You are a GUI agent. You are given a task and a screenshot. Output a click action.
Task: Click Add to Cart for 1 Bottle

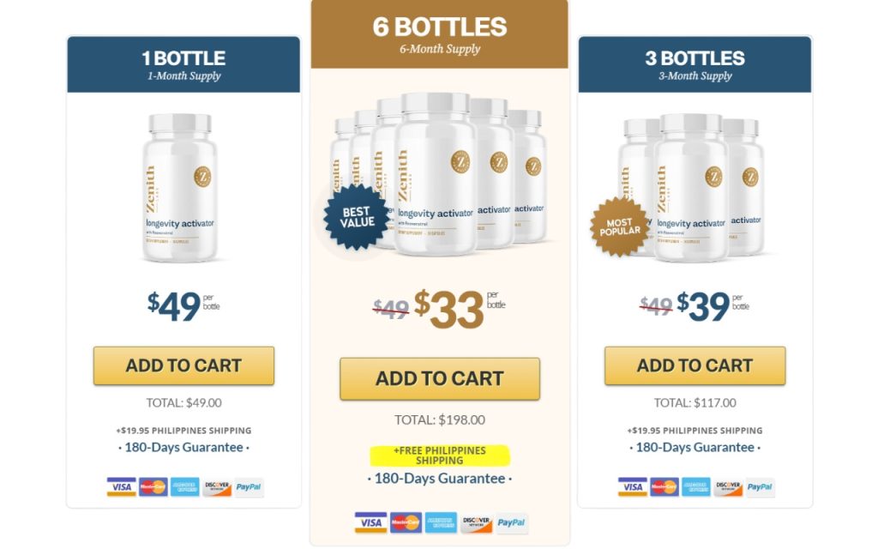point(183,365)
